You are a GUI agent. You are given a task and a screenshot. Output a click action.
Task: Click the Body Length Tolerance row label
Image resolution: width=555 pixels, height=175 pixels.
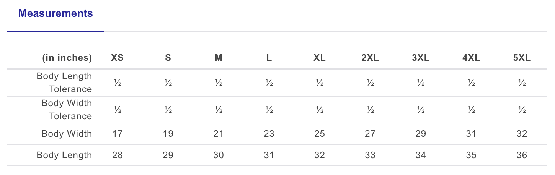64,83
